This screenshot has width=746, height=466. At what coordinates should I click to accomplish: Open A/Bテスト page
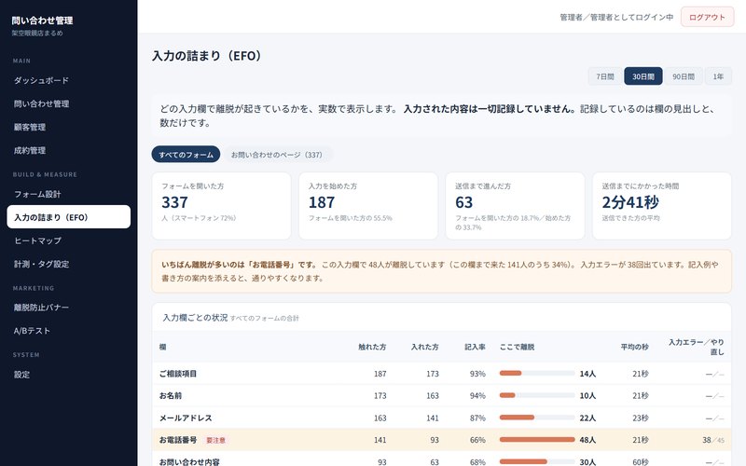[x=68, y=331]
